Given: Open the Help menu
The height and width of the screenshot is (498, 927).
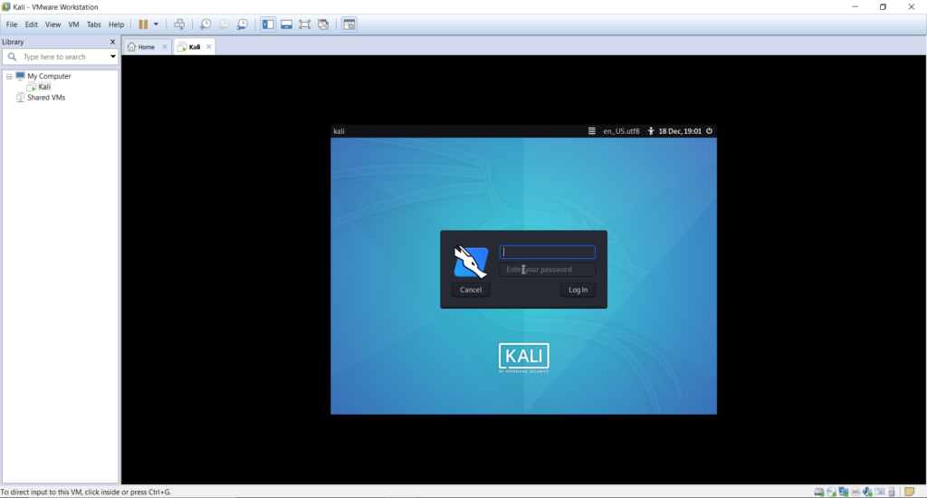Looking at the screenshot, I should point(116,24).
